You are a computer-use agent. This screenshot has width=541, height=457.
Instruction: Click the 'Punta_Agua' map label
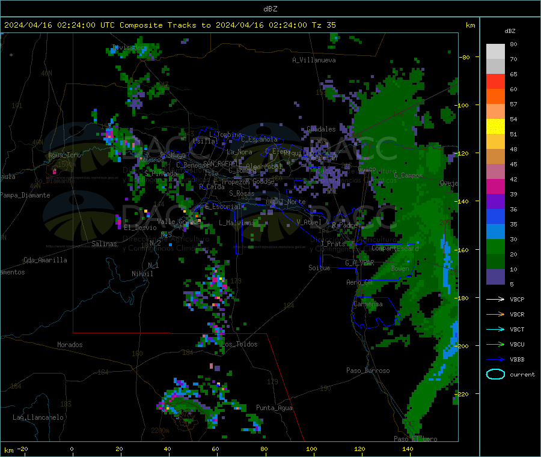click(x=274, y=408)
